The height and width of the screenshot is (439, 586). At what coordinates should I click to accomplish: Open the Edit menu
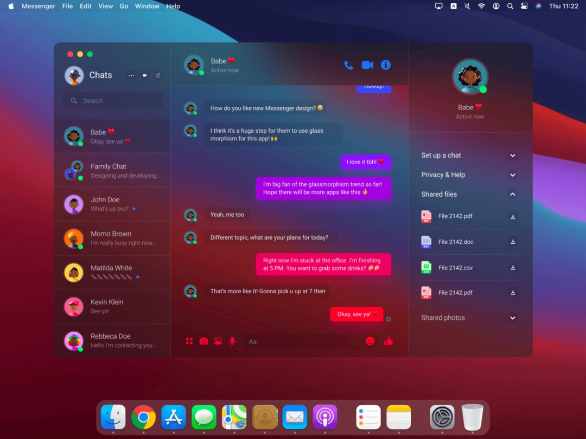click(85, 6)
